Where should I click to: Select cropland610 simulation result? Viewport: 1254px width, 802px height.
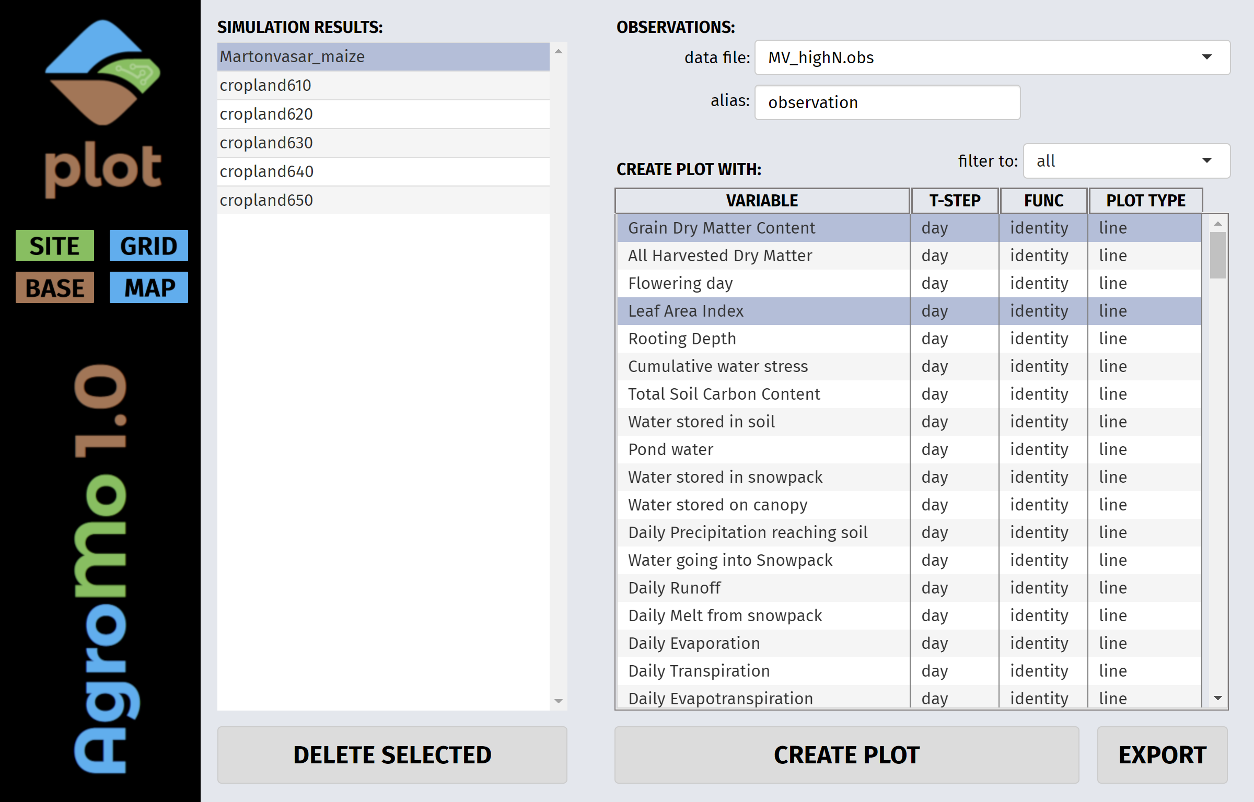[383, 85]
